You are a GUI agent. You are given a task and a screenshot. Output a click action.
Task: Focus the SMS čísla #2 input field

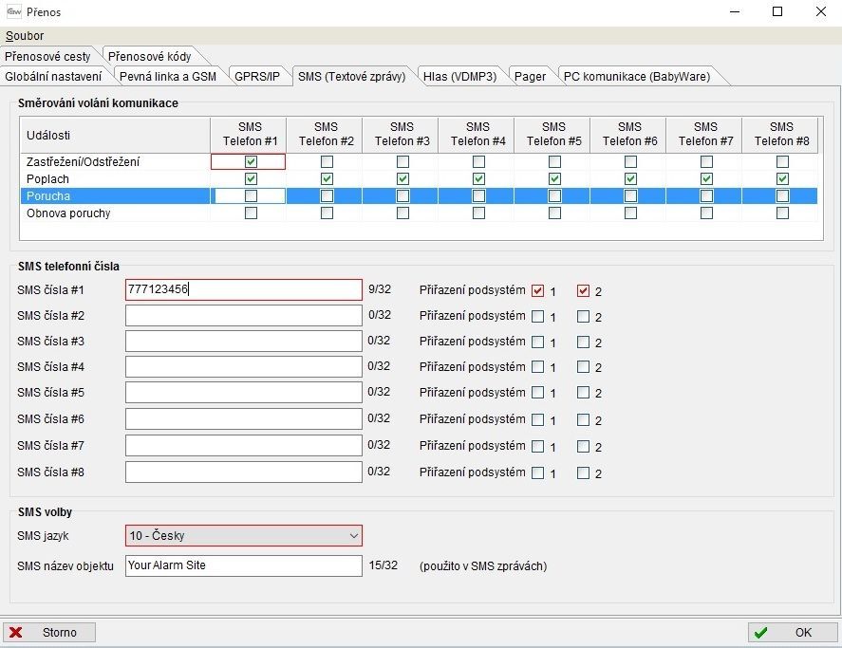coord(243,316)
